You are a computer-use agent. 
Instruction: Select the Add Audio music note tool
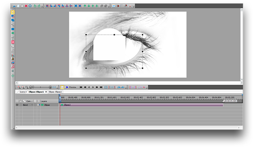pos(13,67)
